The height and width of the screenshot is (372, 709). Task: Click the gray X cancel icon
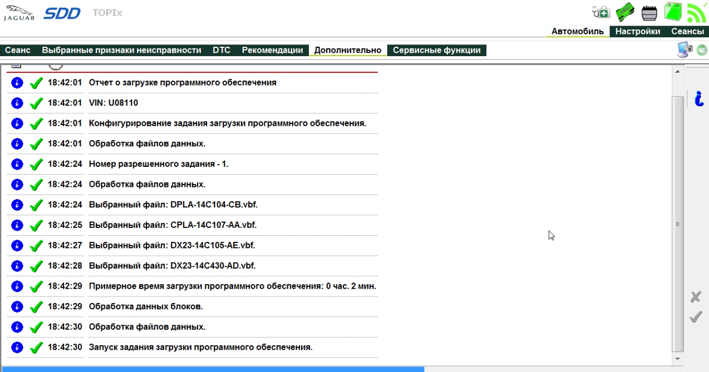pyautogui.click(x=696, y=297)
